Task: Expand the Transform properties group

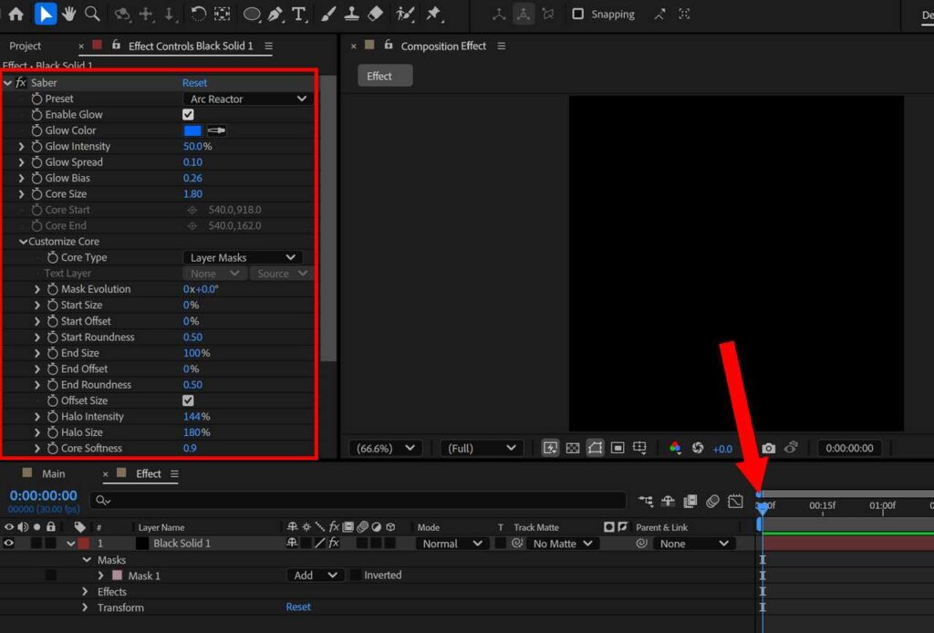Action: 85,607
